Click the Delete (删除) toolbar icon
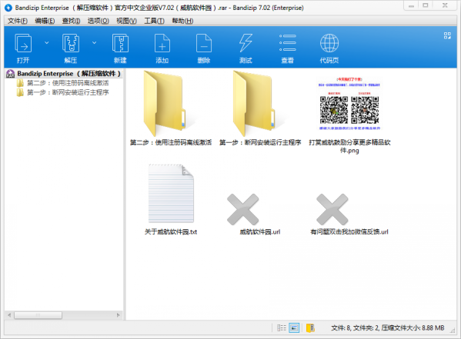The width and height of the screenshot is (461, 339). tap(204, 43)
